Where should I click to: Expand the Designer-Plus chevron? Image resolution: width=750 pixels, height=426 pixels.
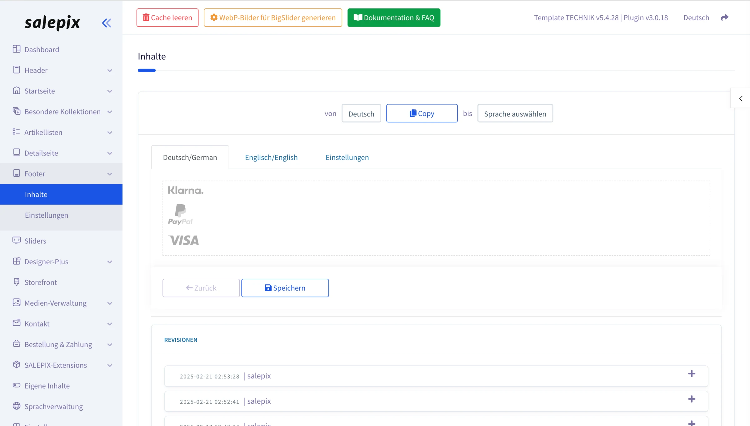110,262
